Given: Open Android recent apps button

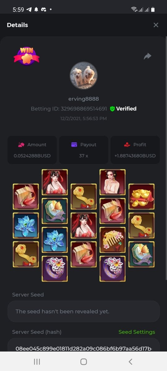Looking at the screenshot, I should (x=37, y=361).
